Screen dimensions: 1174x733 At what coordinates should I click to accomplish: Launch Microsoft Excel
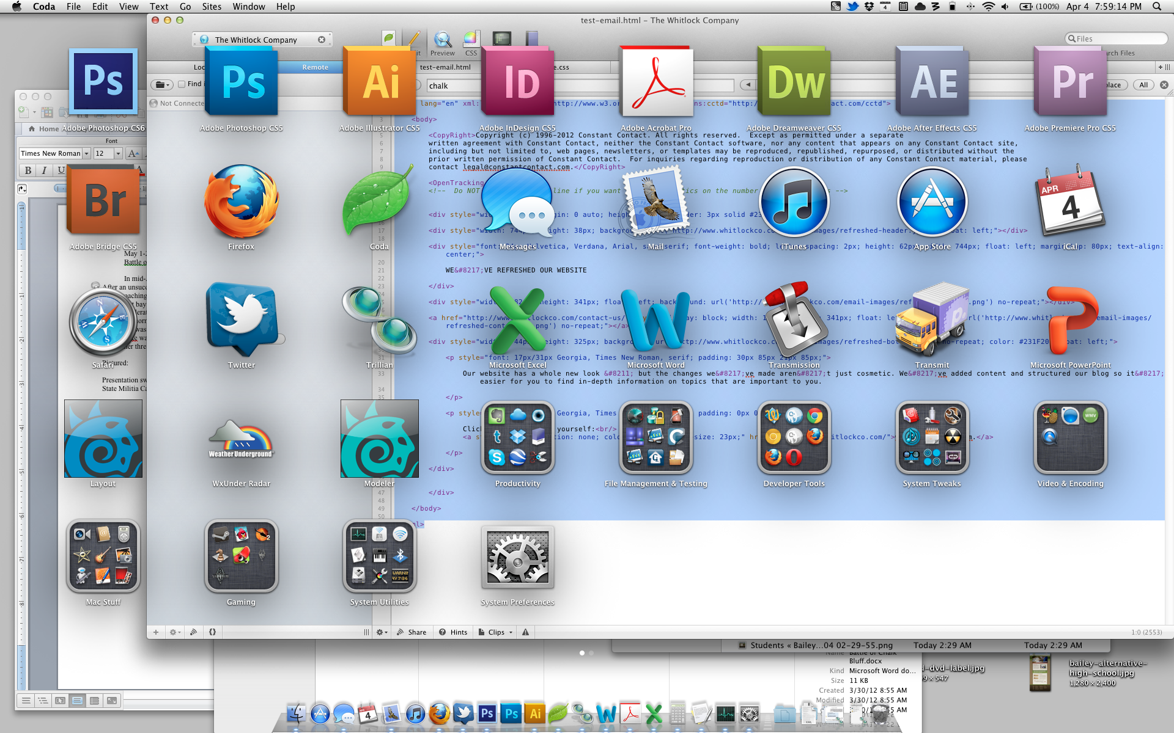518,319
